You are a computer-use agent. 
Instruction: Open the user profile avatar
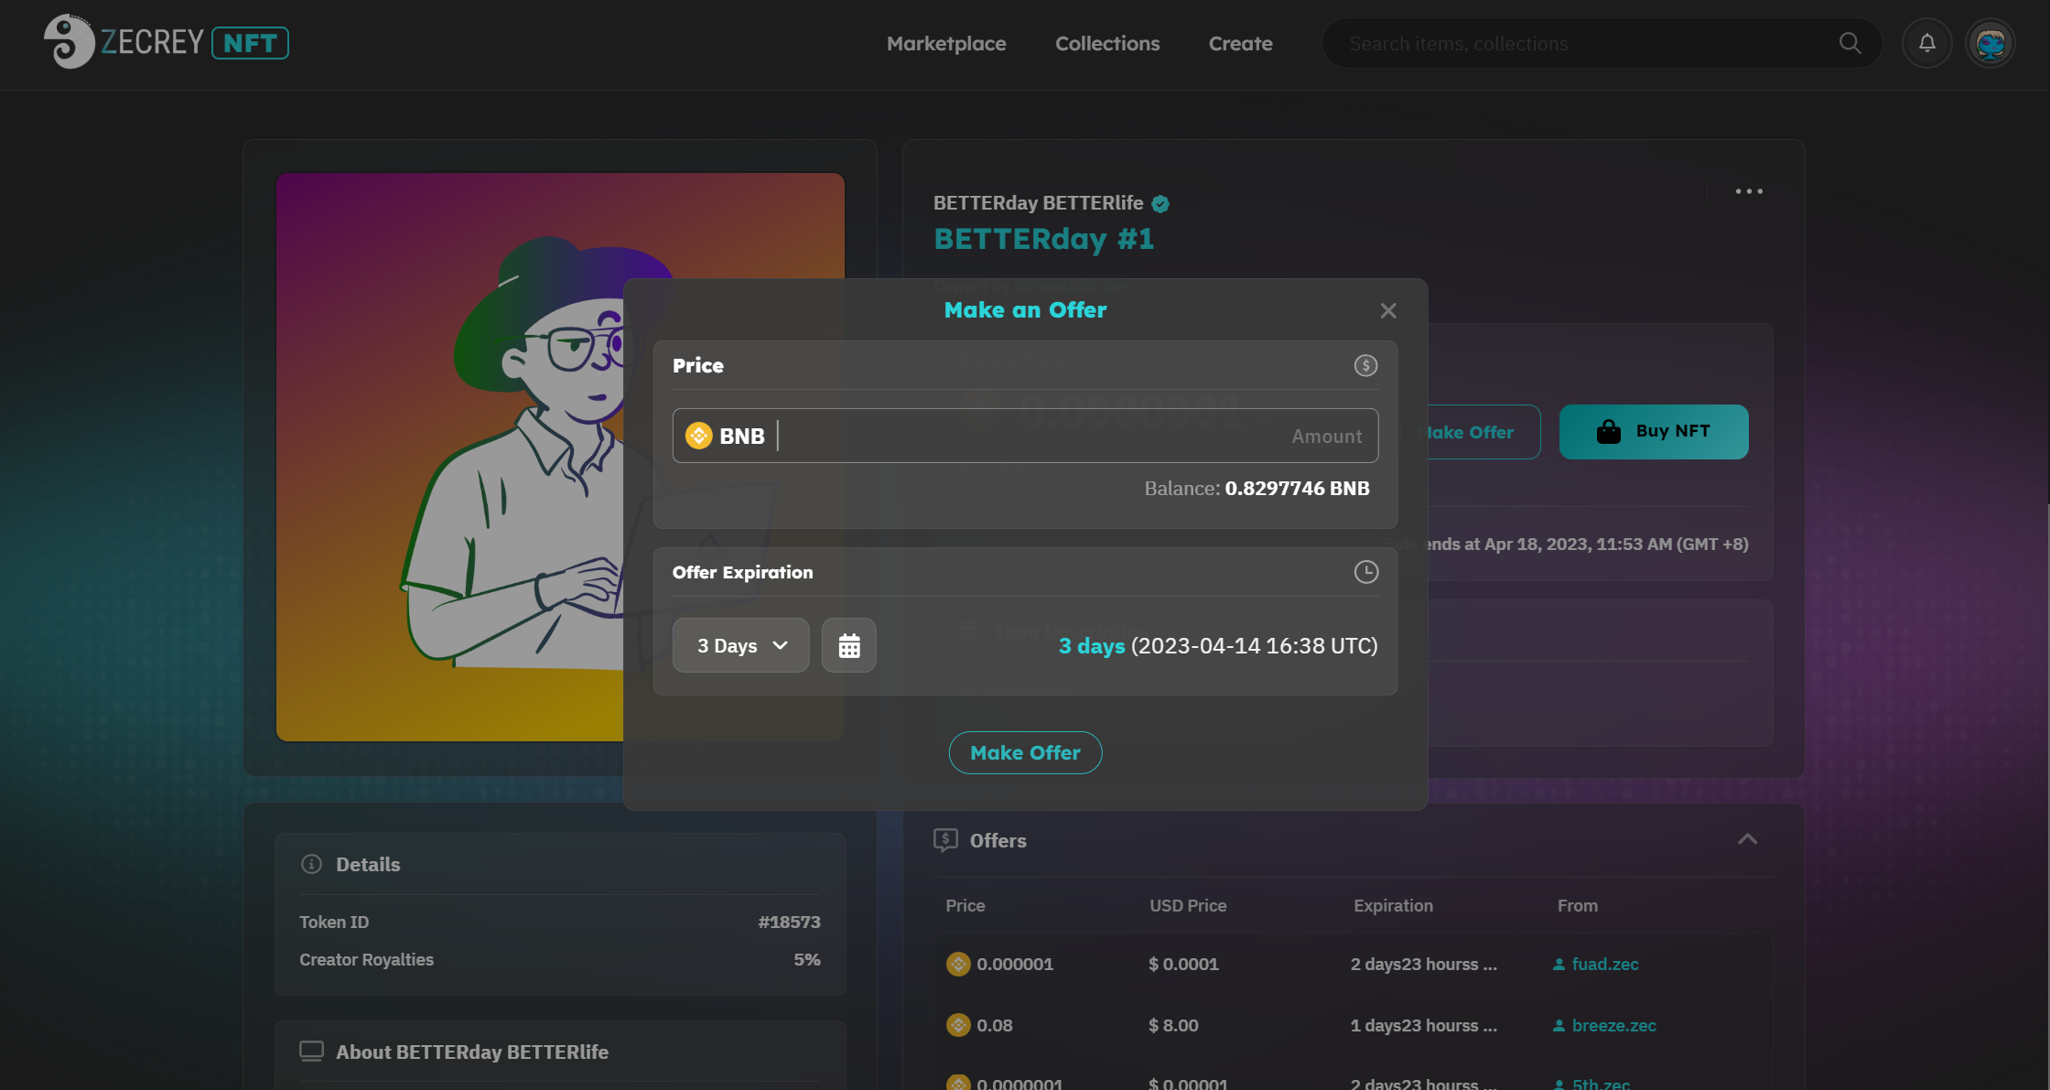pos(1990,43)
